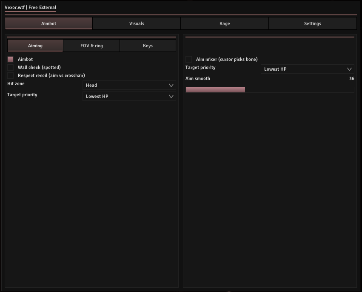362x292 pixels.
Task: Go to the Settings tab
Action: click(313, 23)
